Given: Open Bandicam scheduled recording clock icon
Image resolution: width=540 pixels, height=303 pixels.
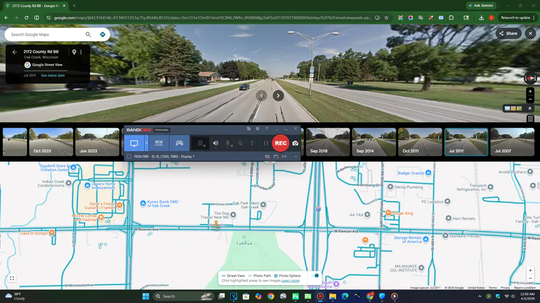Looking at the screenshot, I should click(257, 129).
